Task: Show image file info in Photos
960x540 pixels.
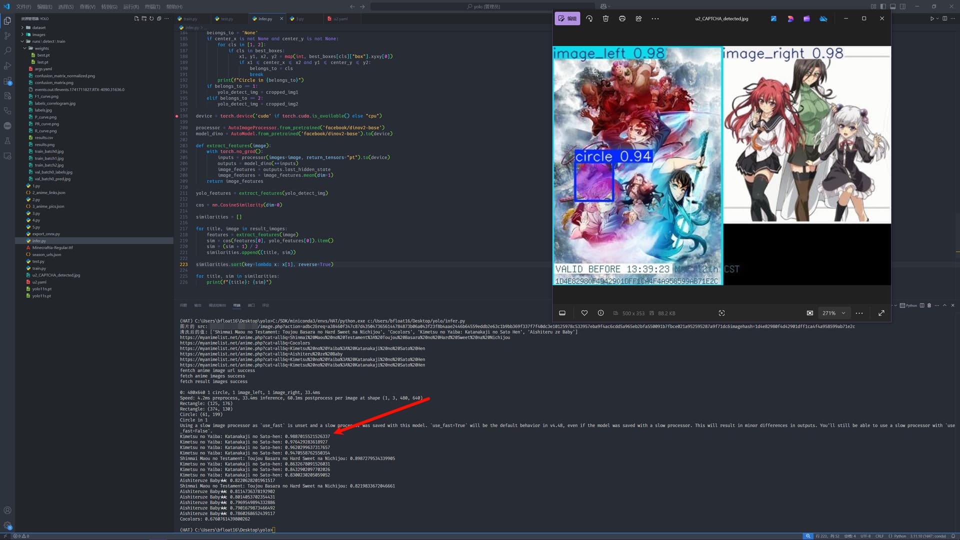Action: point(600,313)
